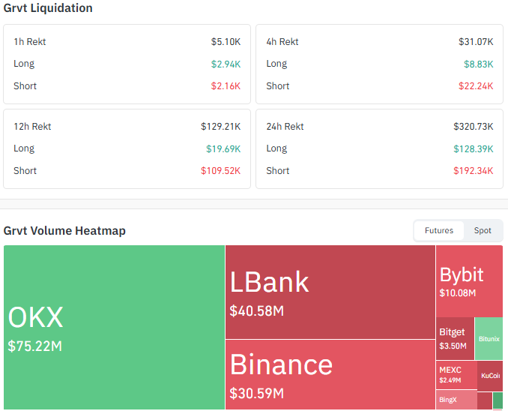Switch heatmap to the Futures tab

(x=438, y=231)
